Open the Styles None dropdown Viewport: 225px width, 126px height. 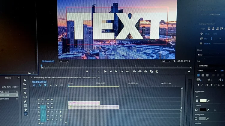tap(211, 55)
